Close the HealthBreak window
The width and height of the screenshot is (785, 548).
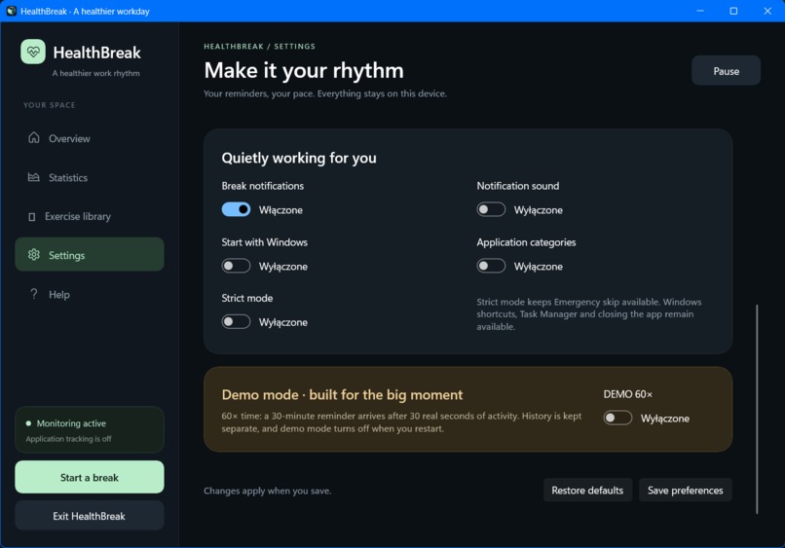click(766, 11)
